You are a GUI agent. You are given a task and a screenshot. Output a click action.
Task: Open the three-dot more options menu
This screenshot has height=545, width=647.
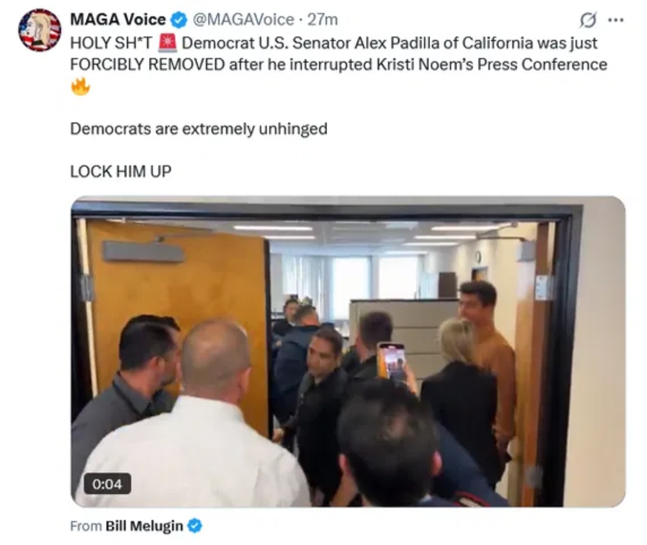(x=616, y=20)
